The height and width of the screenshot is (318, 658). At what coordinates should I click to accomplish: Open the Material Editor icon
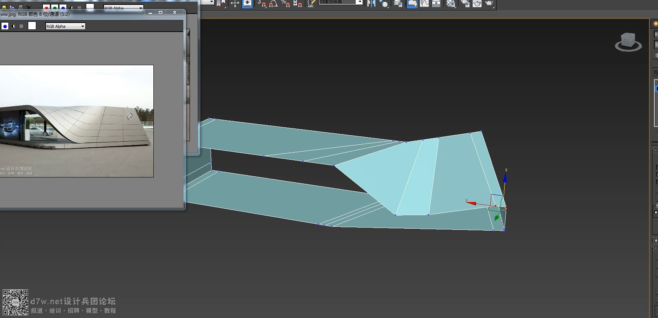point(451,4)
